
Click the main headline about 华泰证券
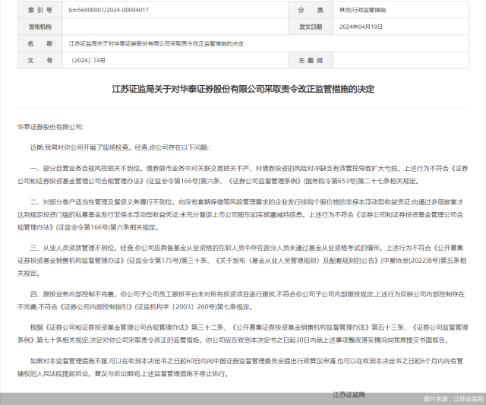click(x=243, y=89)
